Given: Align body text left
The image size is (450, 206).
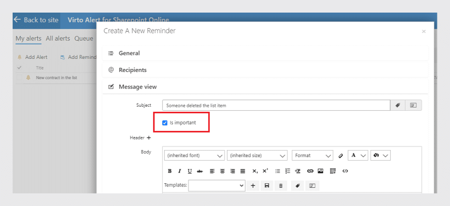Looking at the screenshot, I should coord(212,171).
